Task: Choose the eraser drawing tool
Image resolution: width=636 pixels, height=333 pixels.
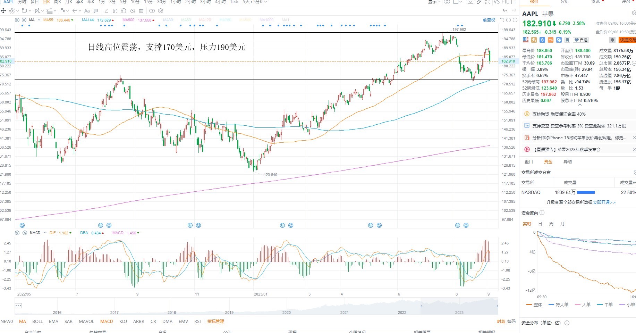Action: (106, 11)
